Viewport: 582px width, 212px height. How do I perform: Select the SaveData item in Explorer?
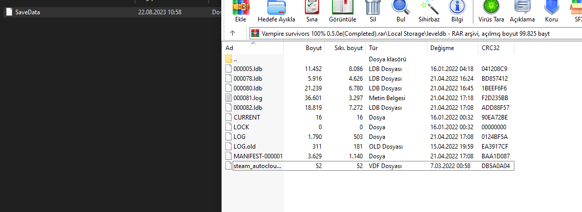pyautogui.click(x=28, y=12)
